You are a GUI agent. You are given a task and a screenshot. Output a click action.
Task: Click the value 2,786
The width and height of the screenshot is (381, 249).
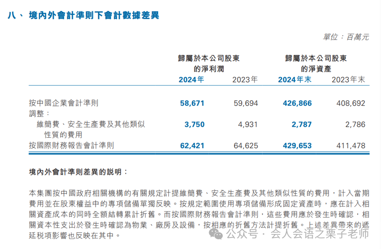[x=355, y=124]
